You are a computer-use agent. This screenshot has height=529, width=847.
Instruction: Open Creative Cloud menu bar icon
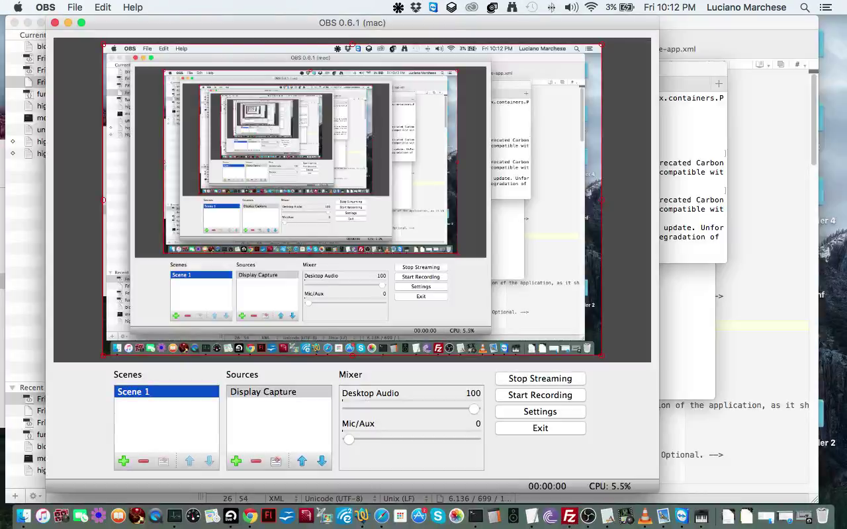[472, 7]
